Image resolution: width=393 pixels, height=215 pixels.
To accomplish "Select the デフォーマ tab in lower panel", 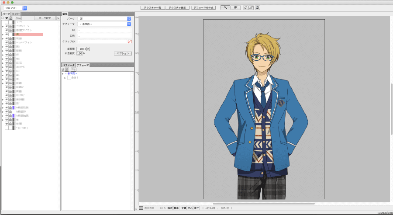I will coord(83,65).
